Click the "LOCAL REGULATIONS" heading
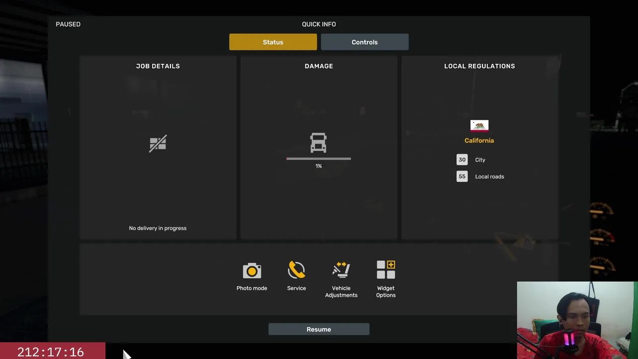 tap(479, 66)
